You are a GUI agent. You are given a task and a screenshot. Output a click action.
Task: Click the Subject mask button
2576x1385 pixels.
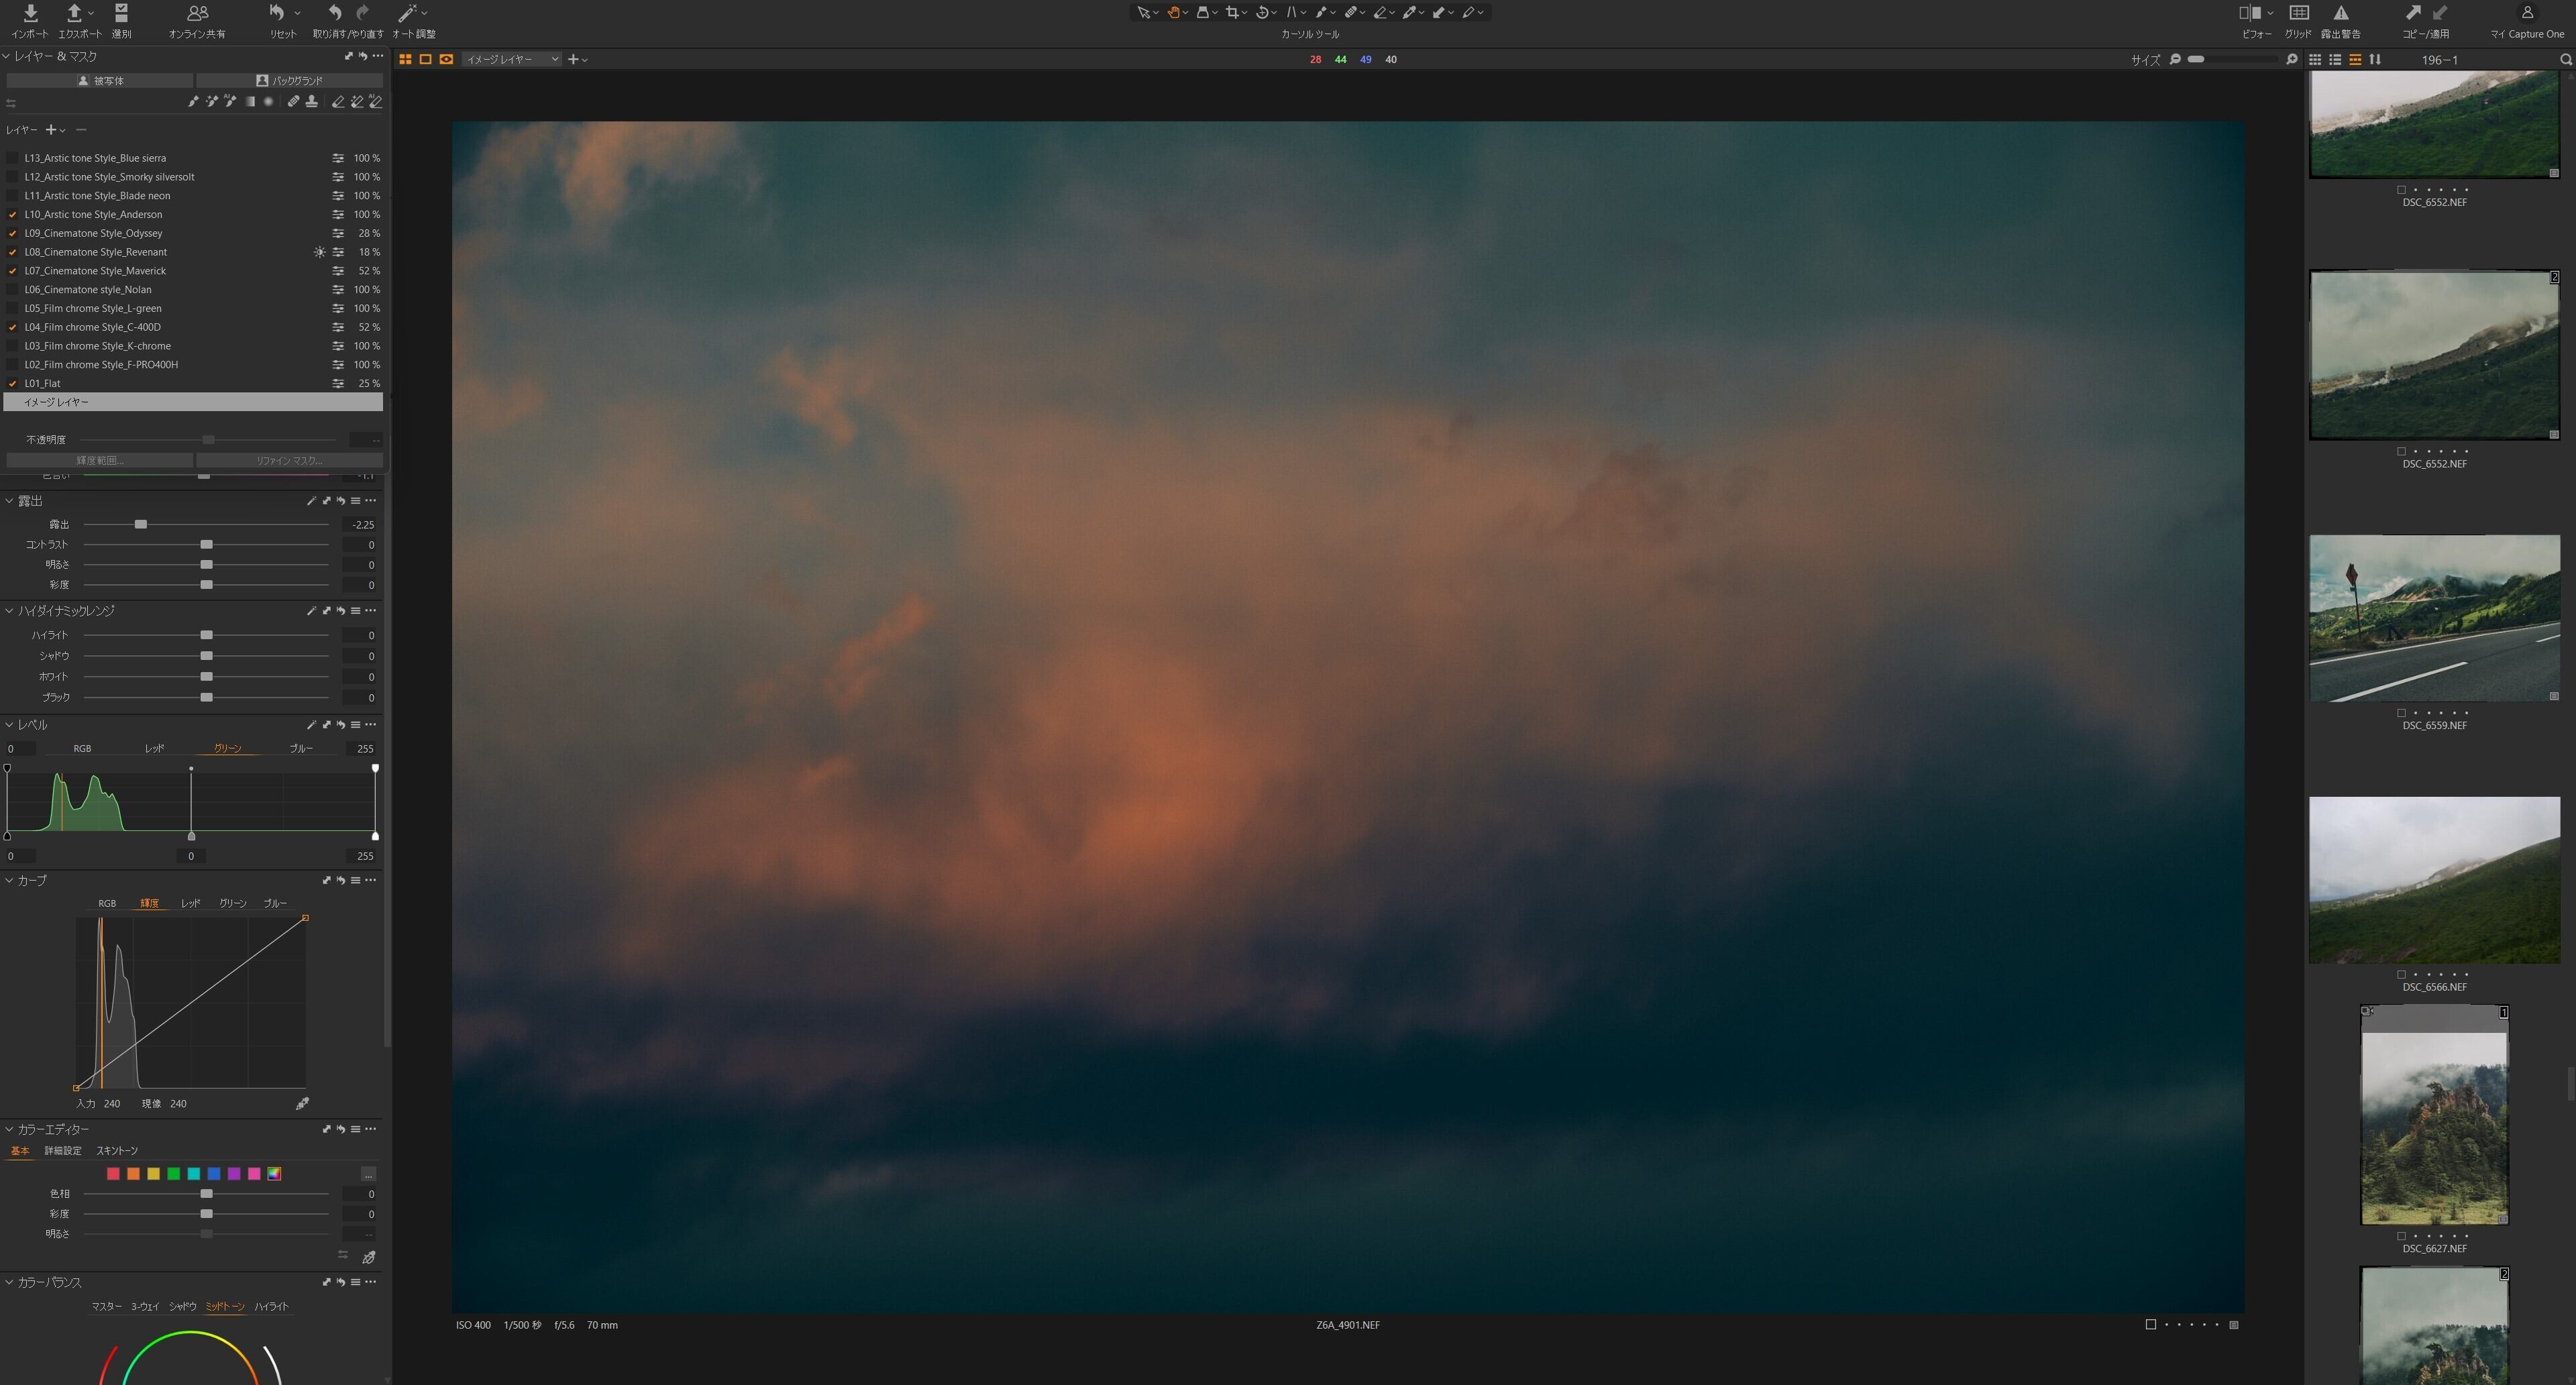click(100, 80)
